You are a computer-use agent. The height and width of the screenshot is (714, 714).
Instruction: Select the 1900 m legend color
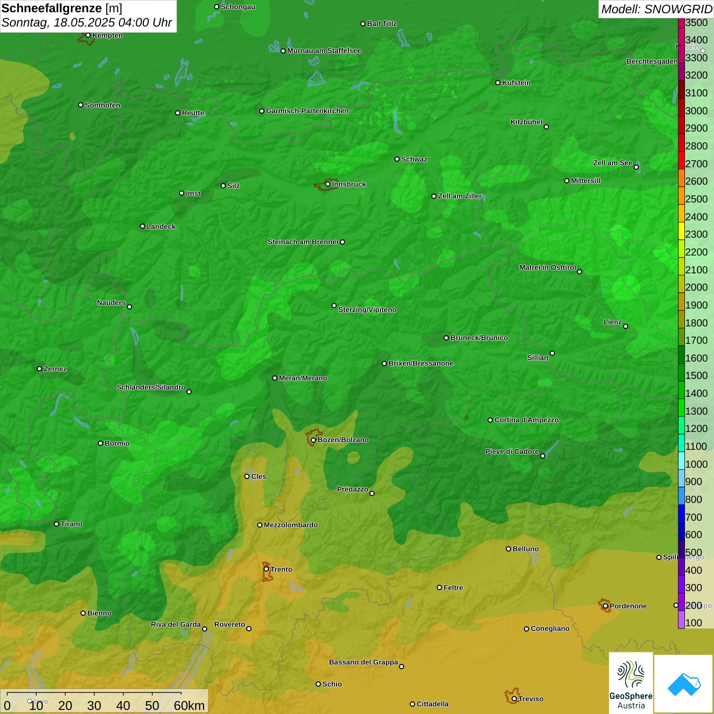coord(681,301)
